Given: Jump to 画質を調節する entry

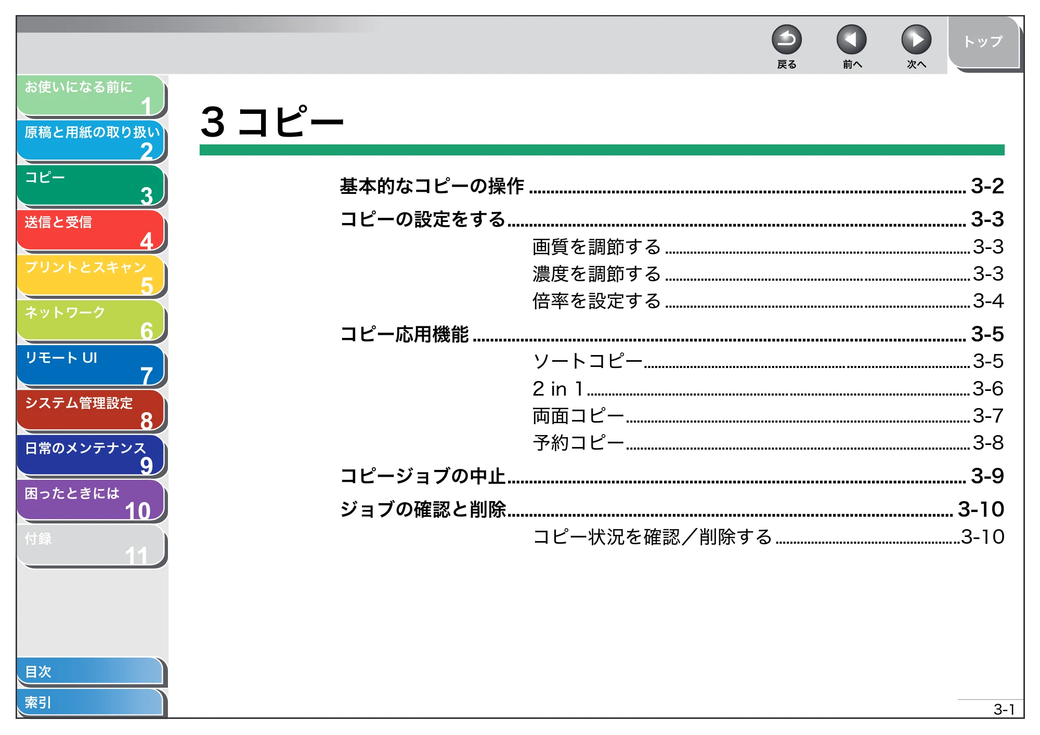Looking at the screenshot, I should tap(596, 247).
